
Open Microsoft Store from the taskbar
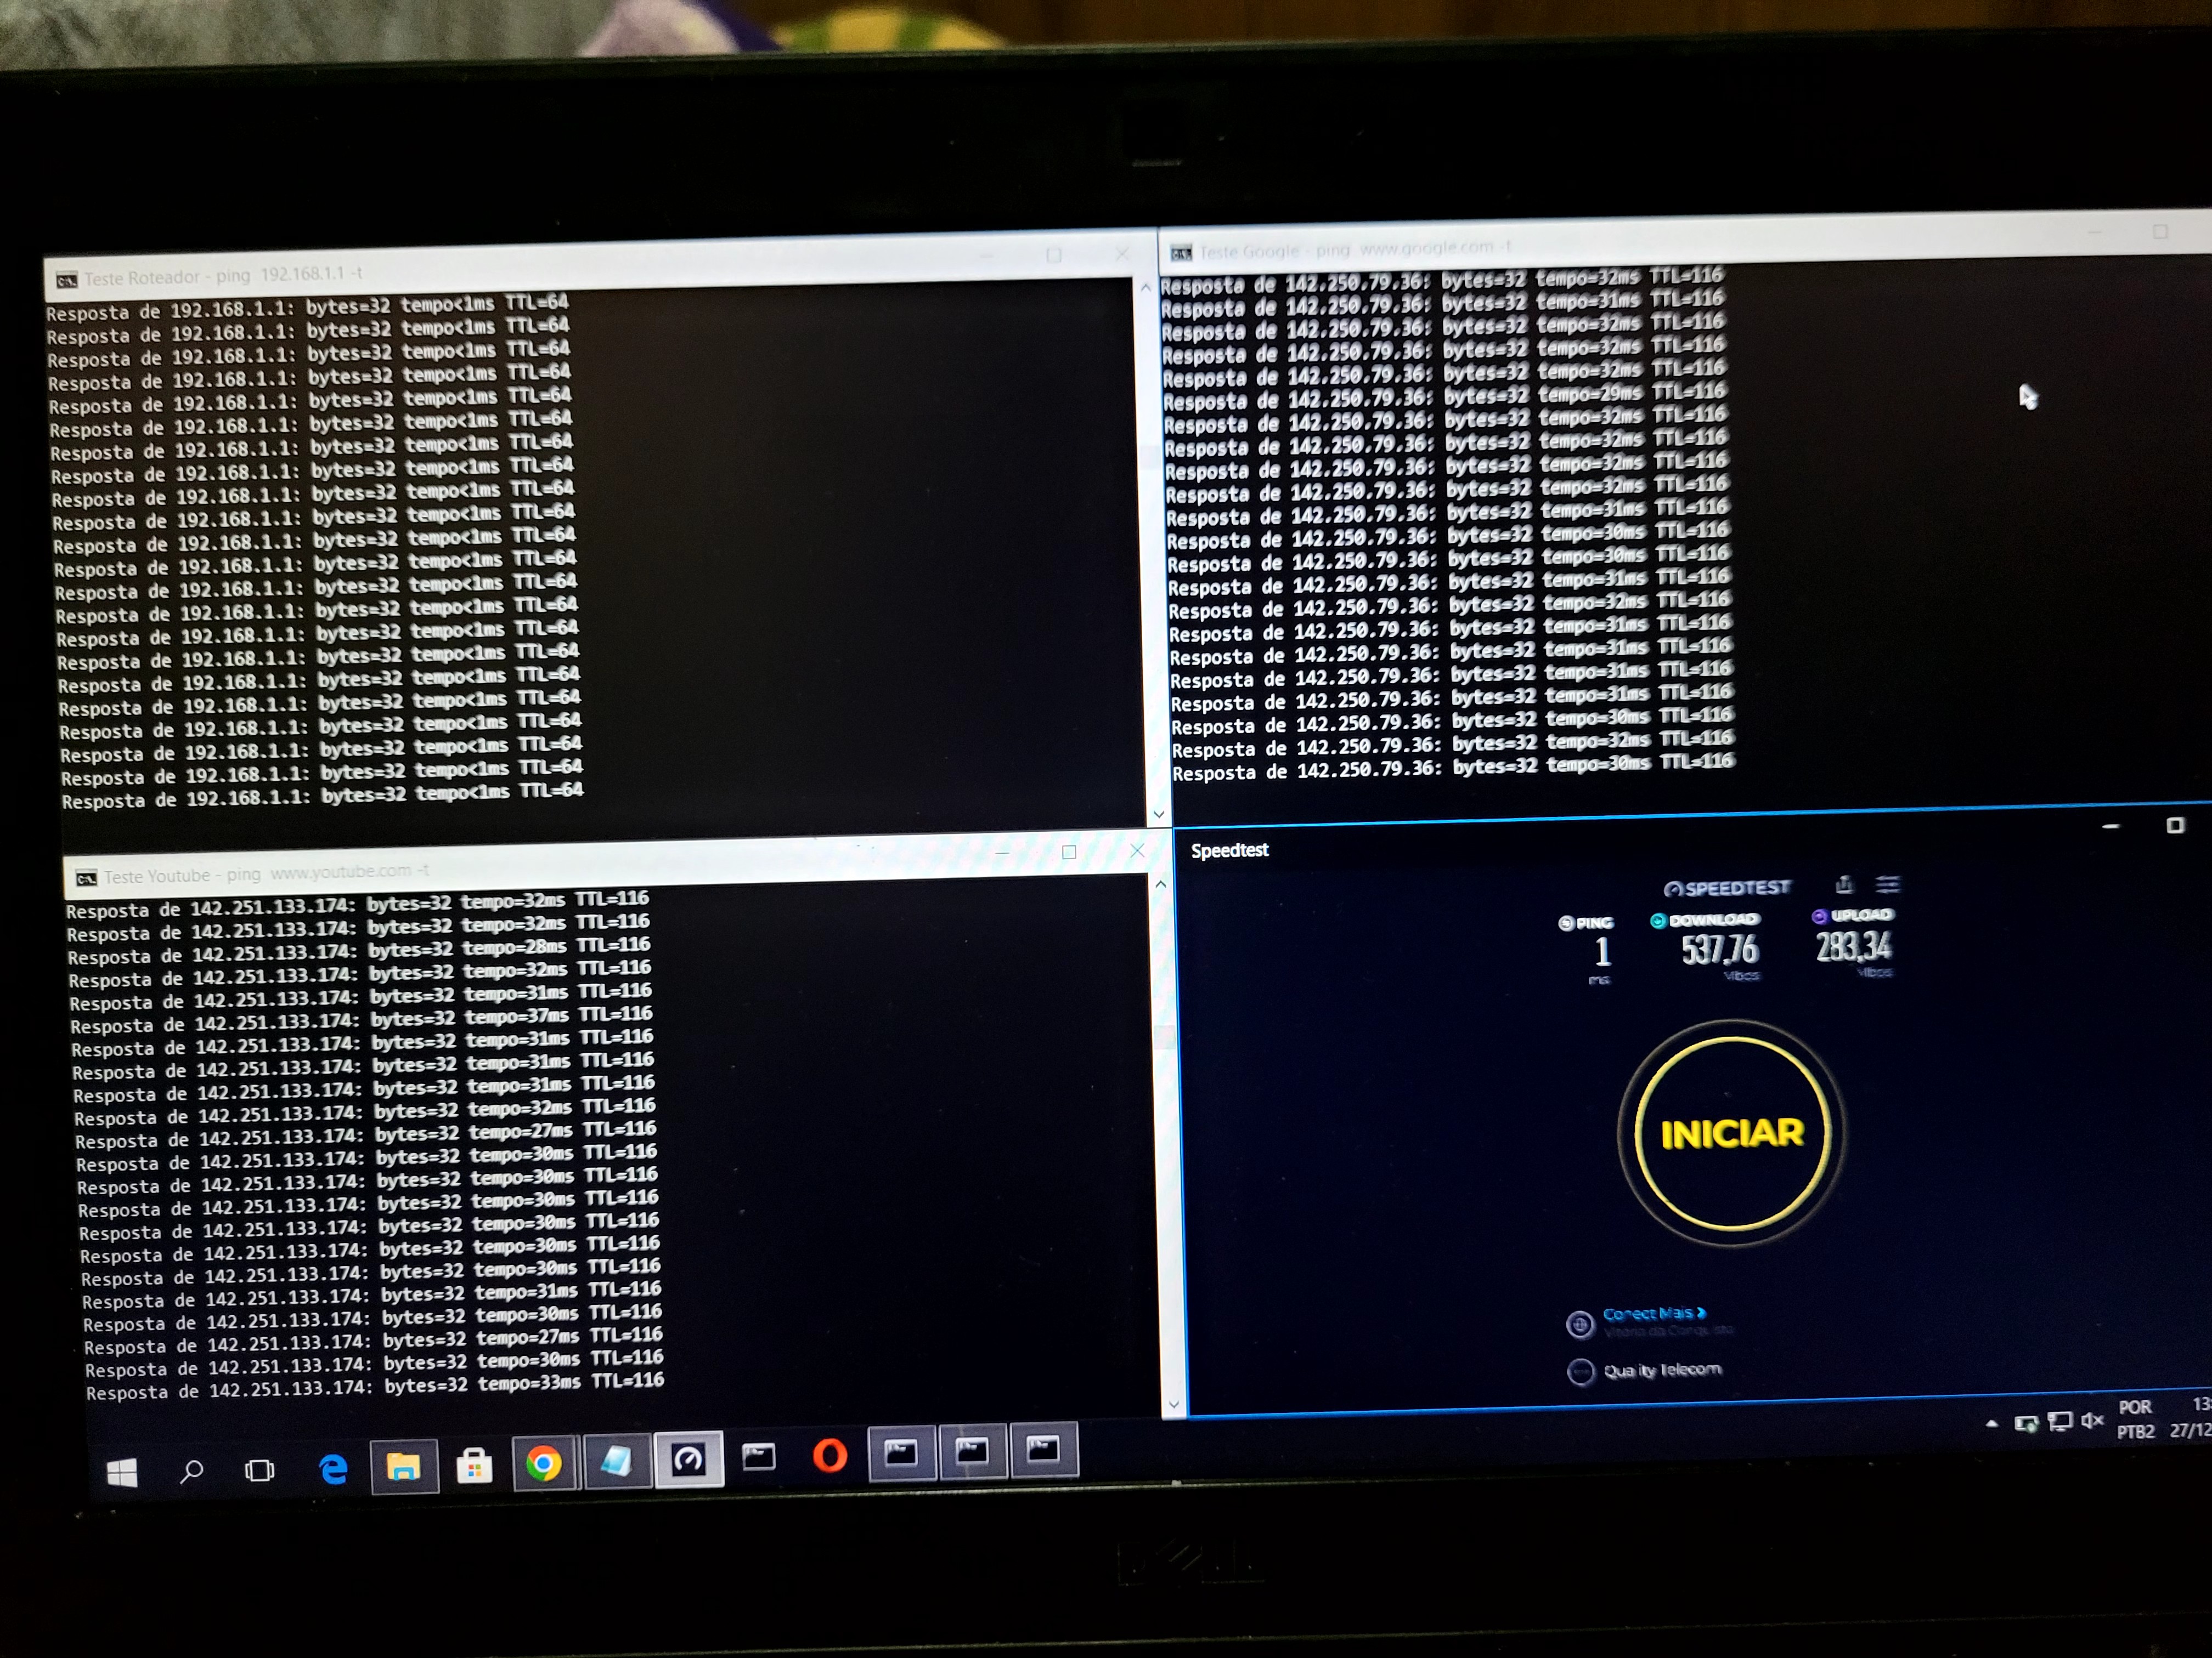tap(474, 1466)
